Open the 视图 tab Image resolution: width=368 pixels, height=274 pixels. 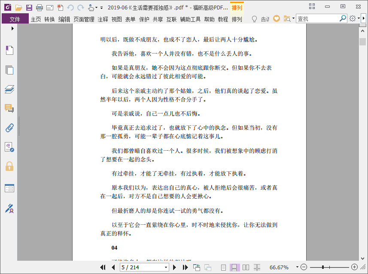(x=116, y=19)
